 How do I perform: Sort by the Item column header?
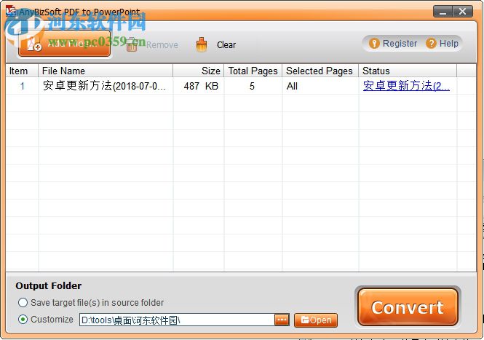tap(22, 71)
